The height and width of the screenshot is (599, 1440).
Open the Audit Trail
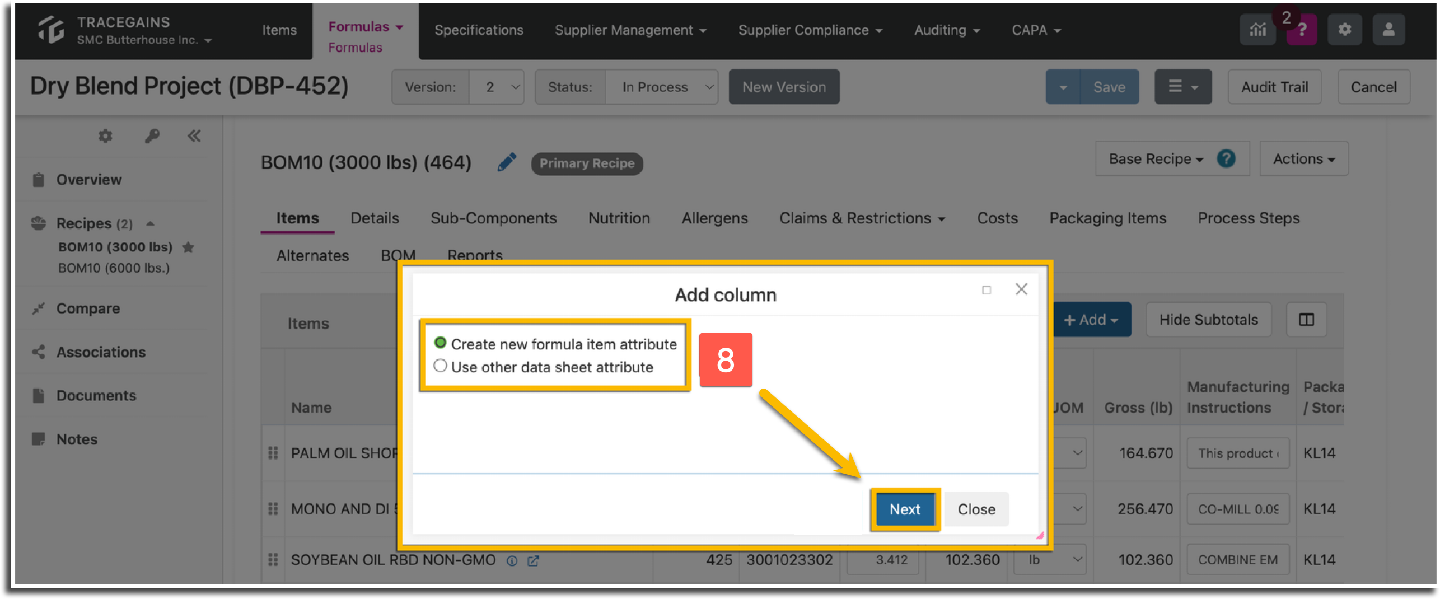click(x=1274, y=87)
